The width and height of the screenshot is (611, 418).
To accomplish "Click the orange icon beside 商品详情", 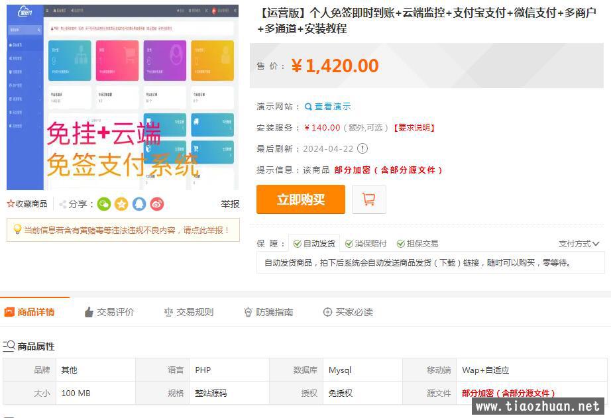I will (9, 312).
